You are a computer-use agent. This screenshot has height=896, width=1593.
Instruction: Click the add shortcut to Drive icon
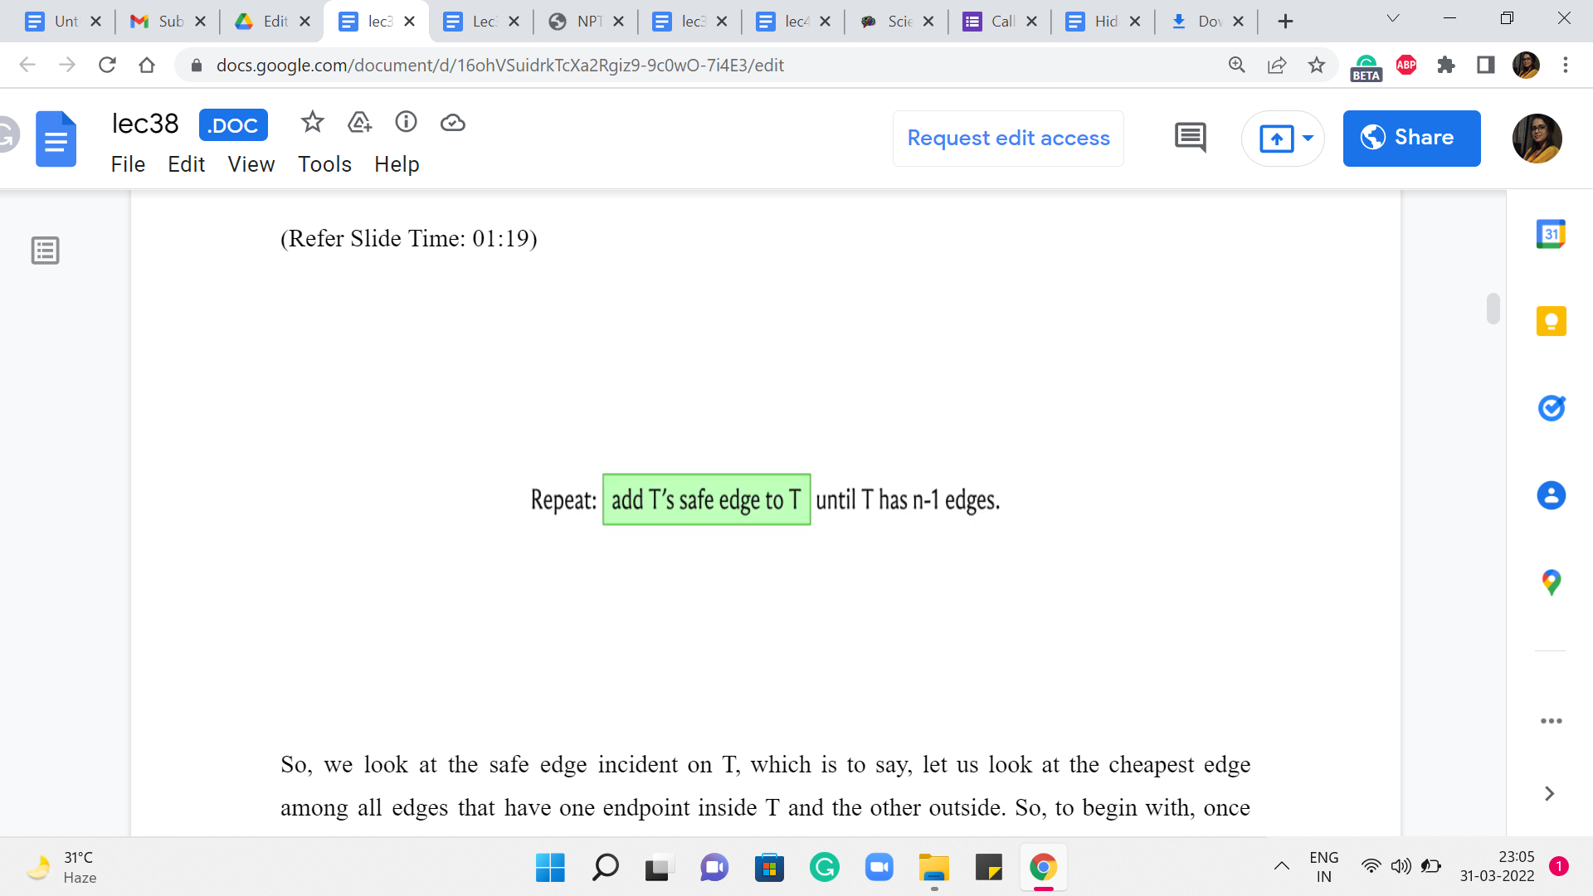coord(359,123)
